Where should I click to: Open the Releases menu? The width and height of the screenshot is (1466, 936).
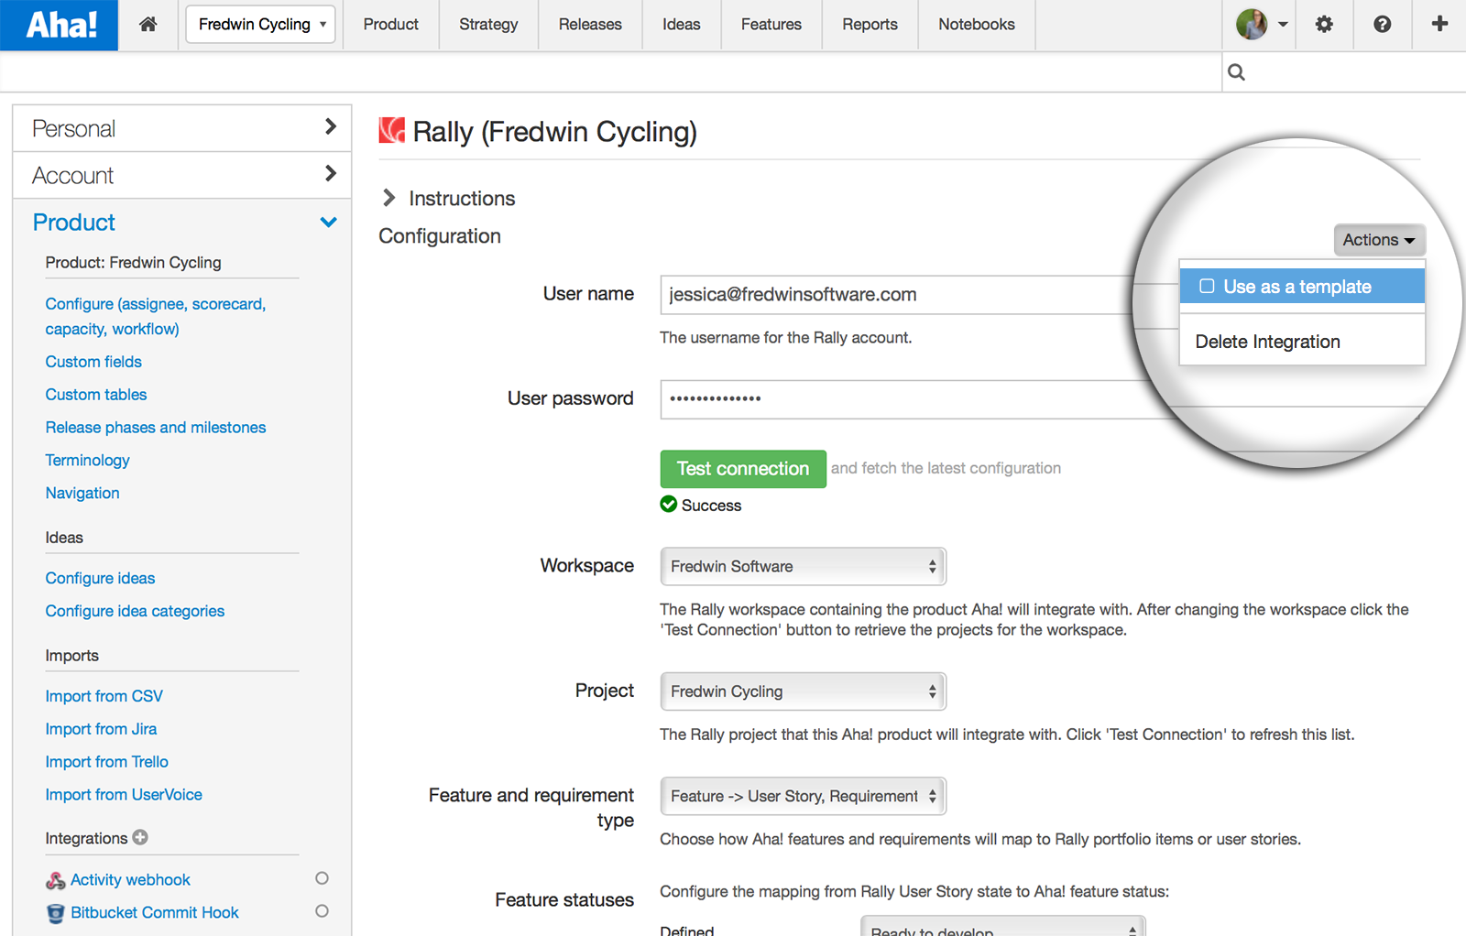(590, 25)
